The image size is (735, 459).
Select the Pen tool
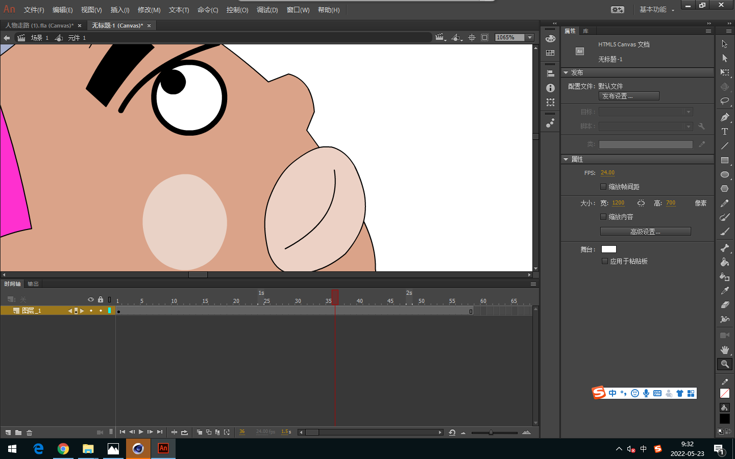[724, 117]
